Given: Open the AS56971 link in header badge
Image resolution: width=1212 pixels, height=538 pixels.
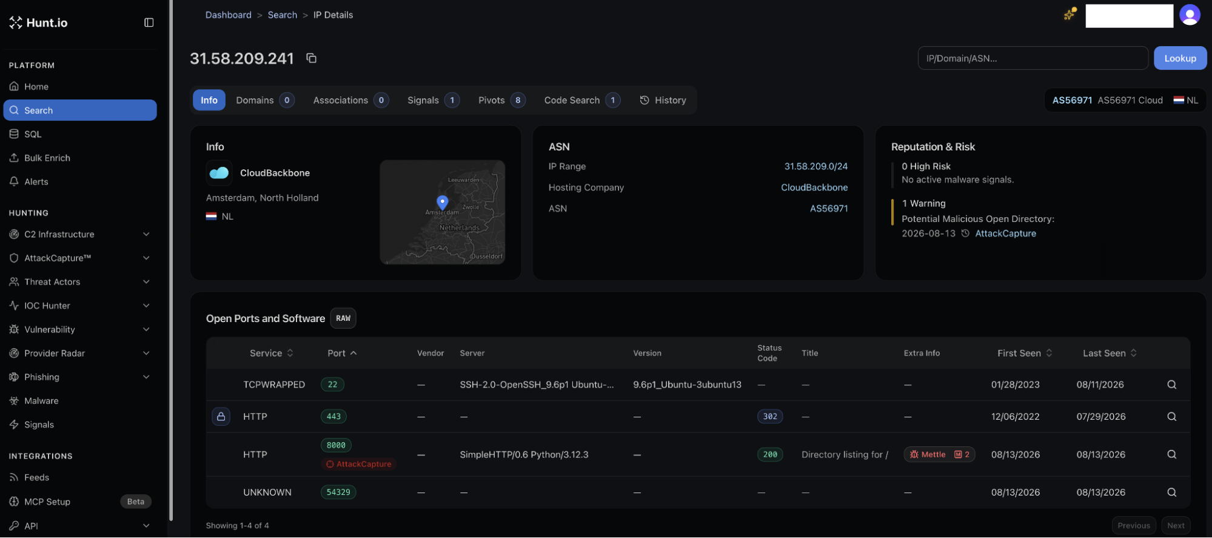Looking at the screenshot, I should coord(1072,100).
